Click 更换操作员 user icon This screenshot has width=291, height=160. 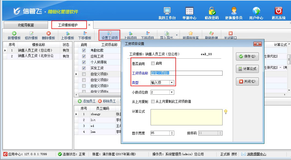click(234, 11)
